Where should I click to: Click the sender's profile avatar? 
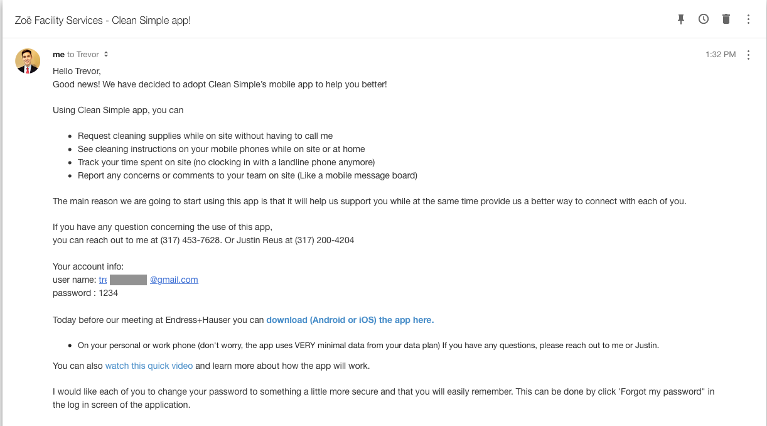pyautogui.click(x=28, y=61)
